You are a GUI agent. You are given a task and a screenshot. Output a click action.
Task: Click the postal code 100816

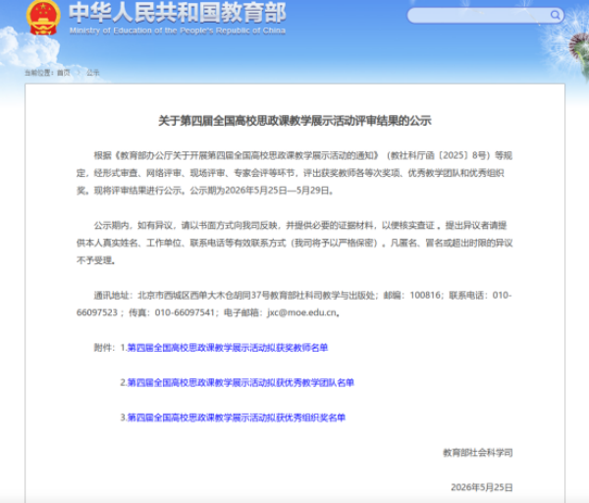pos(425,295)
